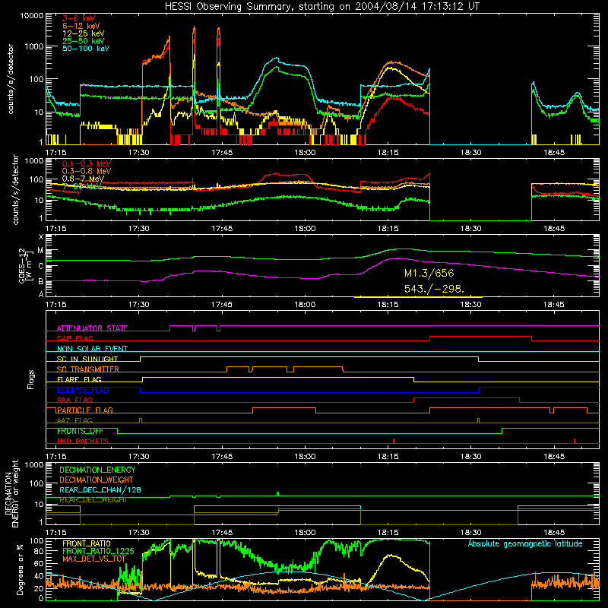Click the Degrees or % axis title
Viewport: 608px width, 608px height.
[x=20, y=569]
